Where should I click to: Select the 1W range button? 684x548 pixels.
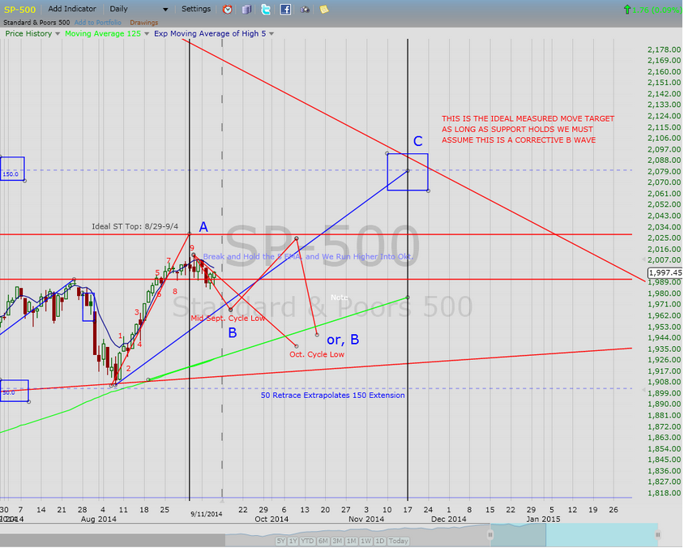coord(366,541)
